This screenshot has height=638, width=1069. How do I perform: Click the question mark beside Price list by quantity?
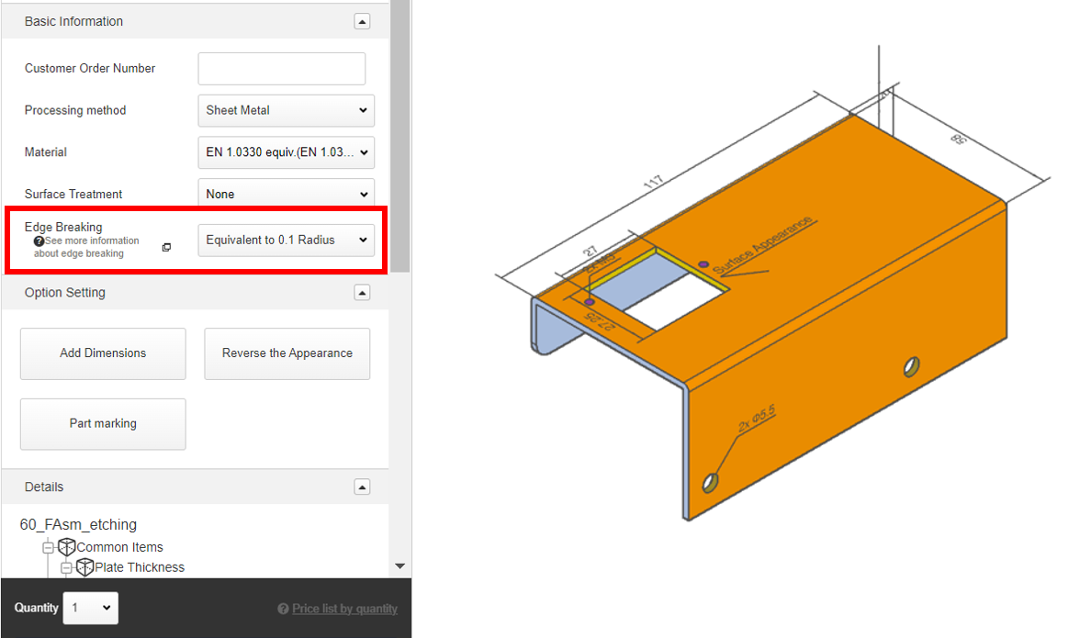coord(283,609)
